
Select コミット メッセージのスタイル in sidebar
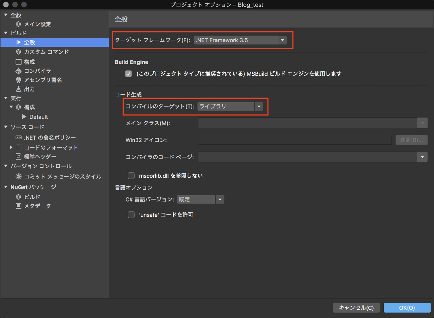pyautogui.click(x=62, y=176)
